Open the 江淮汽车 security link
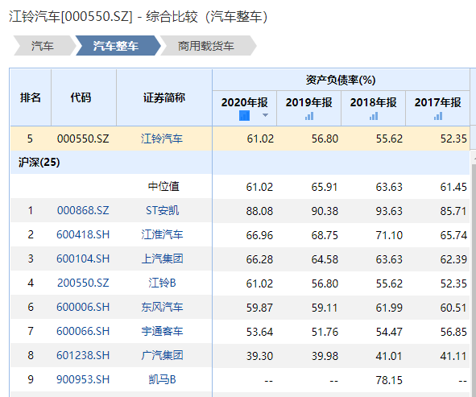The height and width of the screenshot is (397, 476). coord(163,234)
